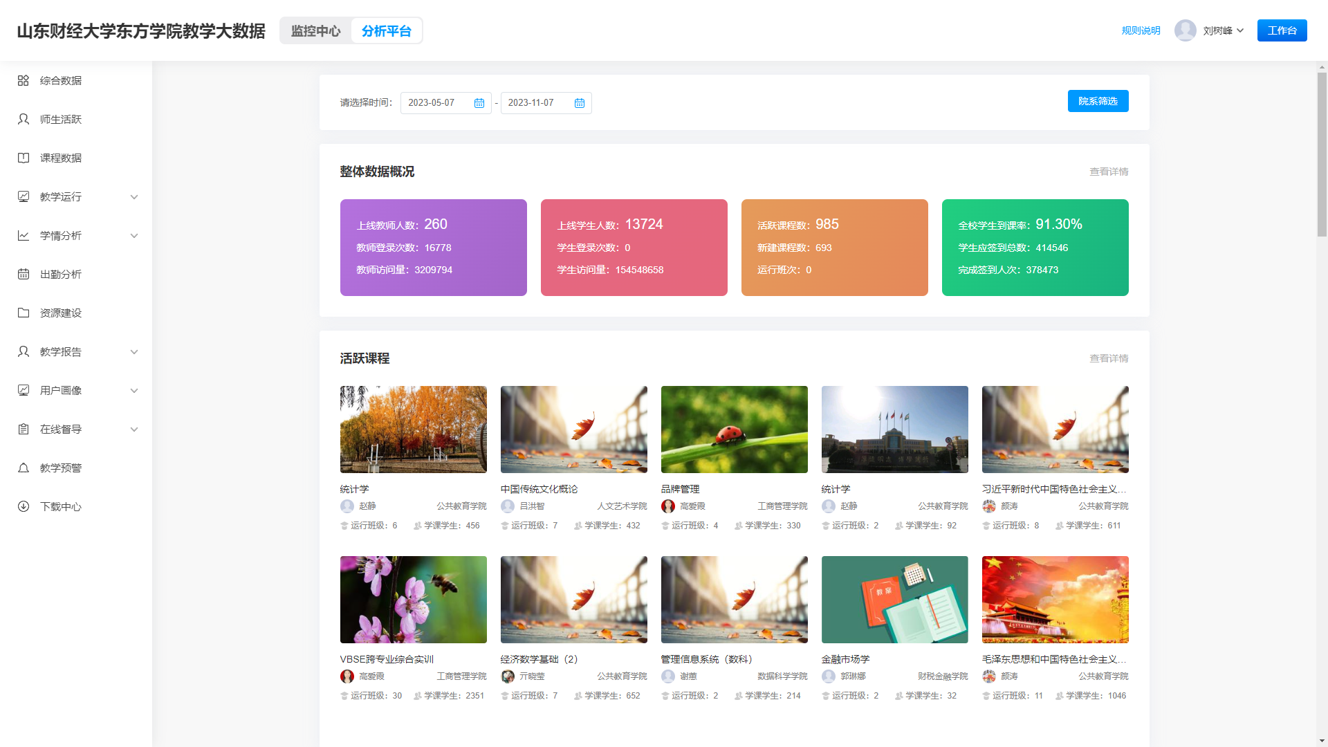The height and width of the screenshot is (747, 1328).
Task: Click the 综合数据 grid icon in sidebar
Action: coord(24,81)
